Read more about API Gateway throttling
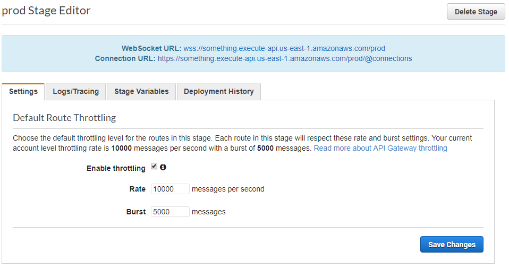509x269 pixels. coord(380,148)
